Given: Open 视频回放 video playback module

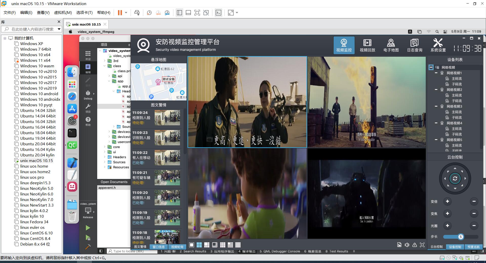Looking at the screenshot, I should pyautogui.click(x=367, y=45).
